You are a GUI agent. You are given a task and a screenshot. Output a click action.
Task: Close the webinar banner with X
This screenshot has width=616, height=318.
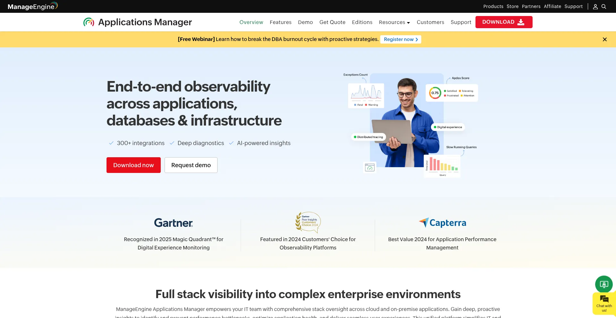[x=605, y=39]
